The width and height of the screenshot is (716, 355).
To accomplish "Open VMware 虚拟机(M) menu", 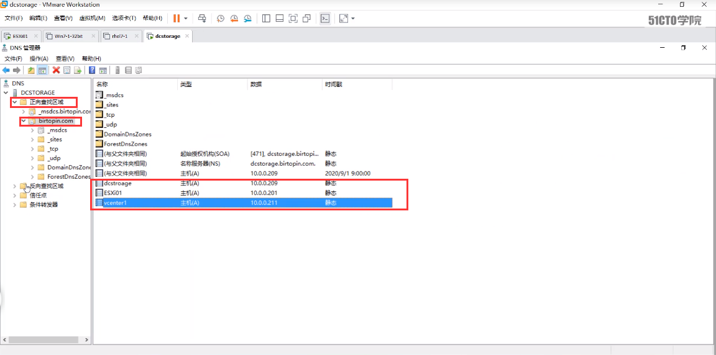I will (x=92, y=18).
